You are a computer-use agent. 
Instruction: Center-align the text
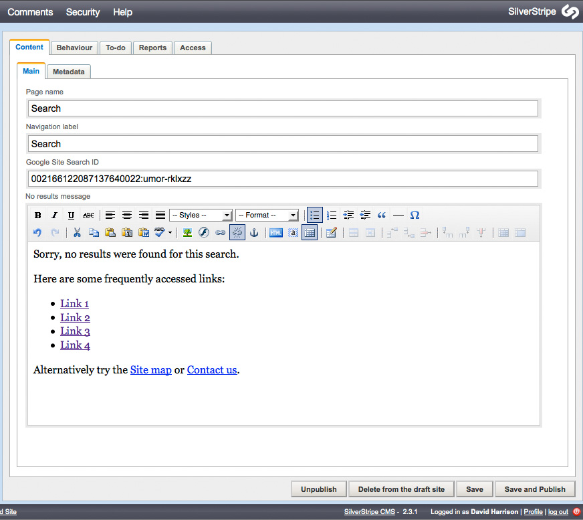coord(127,215)
